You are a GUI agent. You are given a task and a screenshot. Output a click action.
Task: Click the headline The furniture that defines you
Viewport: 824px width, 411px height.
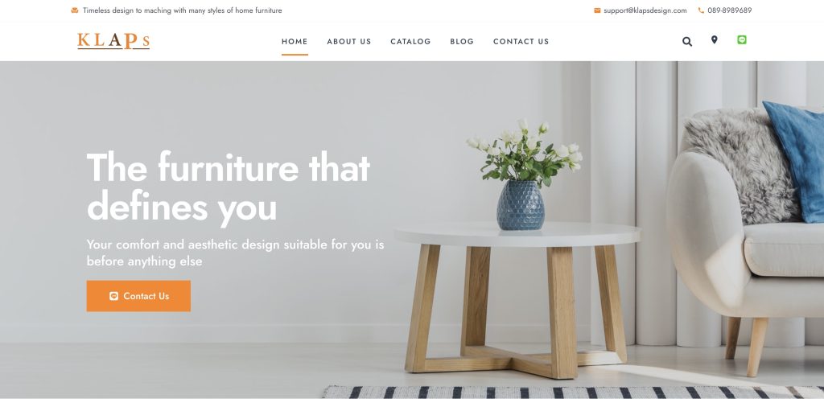[229, 187]
